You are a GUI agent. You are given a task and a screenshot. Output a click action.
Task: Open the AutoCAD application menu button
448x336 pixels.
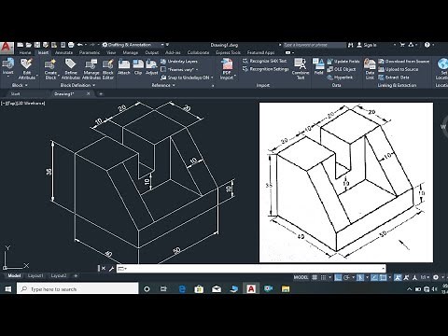click(7, 48)
